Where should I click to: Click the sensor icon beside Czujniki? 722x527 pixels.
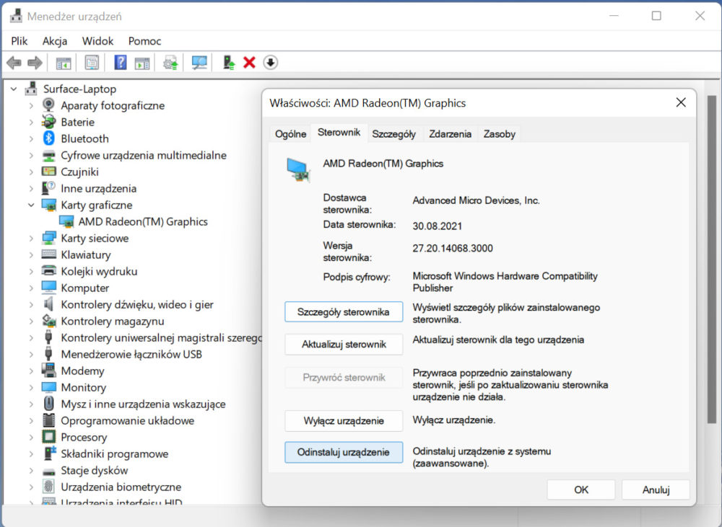point(48,172)
